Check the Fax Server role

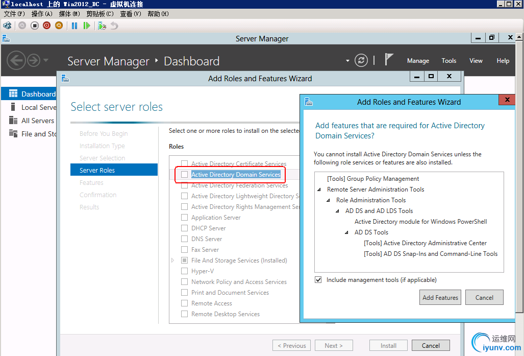pyautogui.click(x=185, y=250)
